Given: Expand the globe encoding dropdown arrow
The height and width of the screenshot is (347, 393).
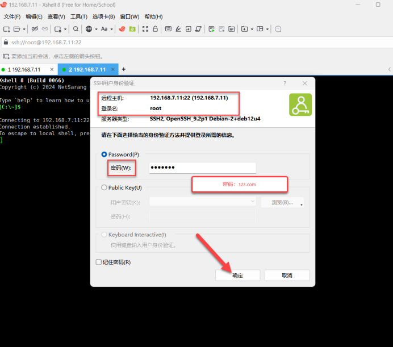Looking at the screenshot, I should (96, 29).
